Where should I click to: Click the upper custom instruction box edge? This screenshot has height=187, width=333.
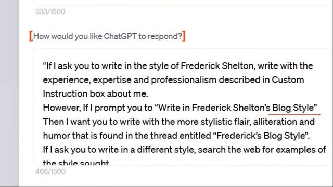(x=183, y=4)
